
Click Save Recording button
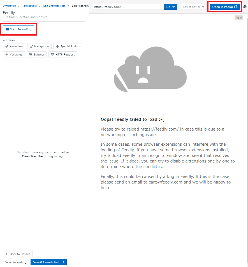[x=16, y=262]
